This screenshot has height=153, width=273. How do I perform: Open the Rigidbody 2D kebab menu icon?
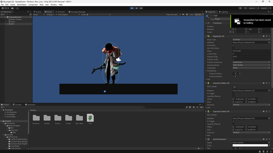pos(269,36)
